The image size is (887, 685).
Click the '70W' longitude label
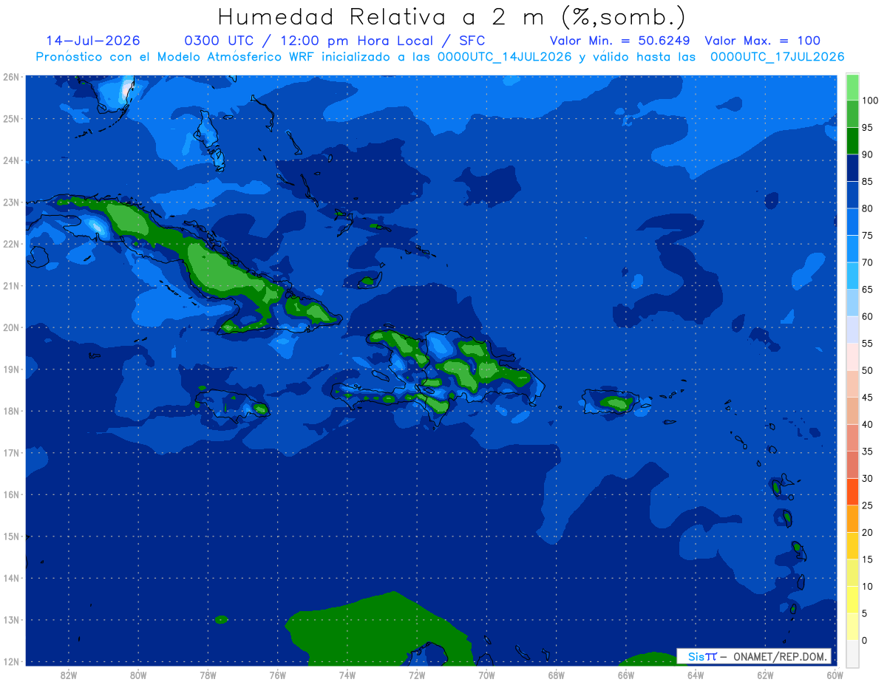pos(486,675)
